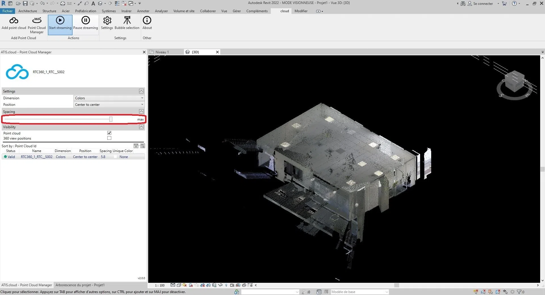The width and height of the screenshot is (545, 295).
Task: Select the RTC360_1_RTC__S002 point cloud row
Action: [x=73, y=157]
